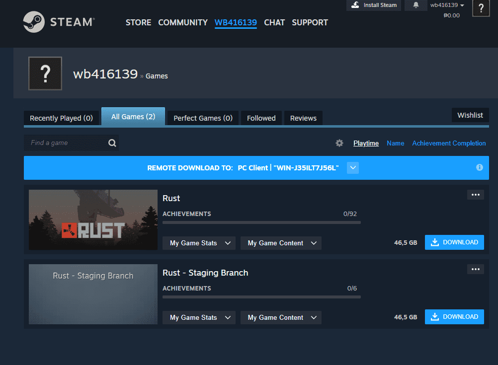Viewport: 498px width, 365px height.
Task: Open the ellipsis menu for Rust
Action: [475, 194]
